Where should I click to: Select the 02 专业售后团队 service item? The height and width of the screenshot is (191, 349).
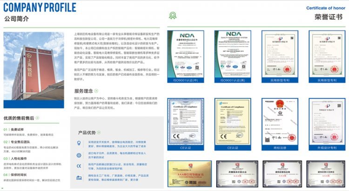click(x=18, y=142)
